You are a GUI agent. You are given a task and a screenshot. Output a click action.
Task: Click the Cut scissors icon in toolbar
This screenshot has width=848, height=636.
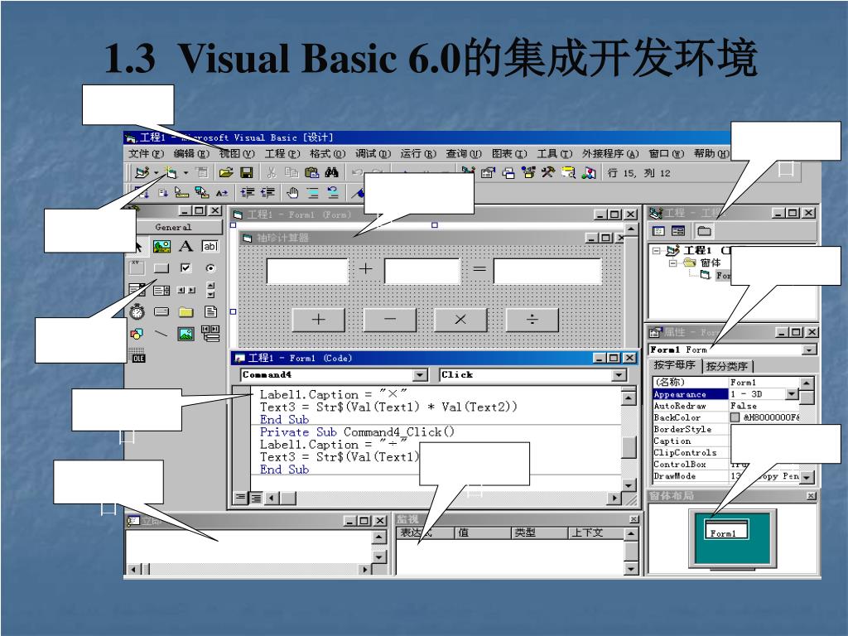click(272, 172)
